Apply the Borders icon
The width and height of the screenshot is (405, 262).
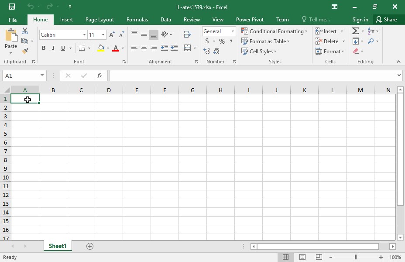coord(82,48)
